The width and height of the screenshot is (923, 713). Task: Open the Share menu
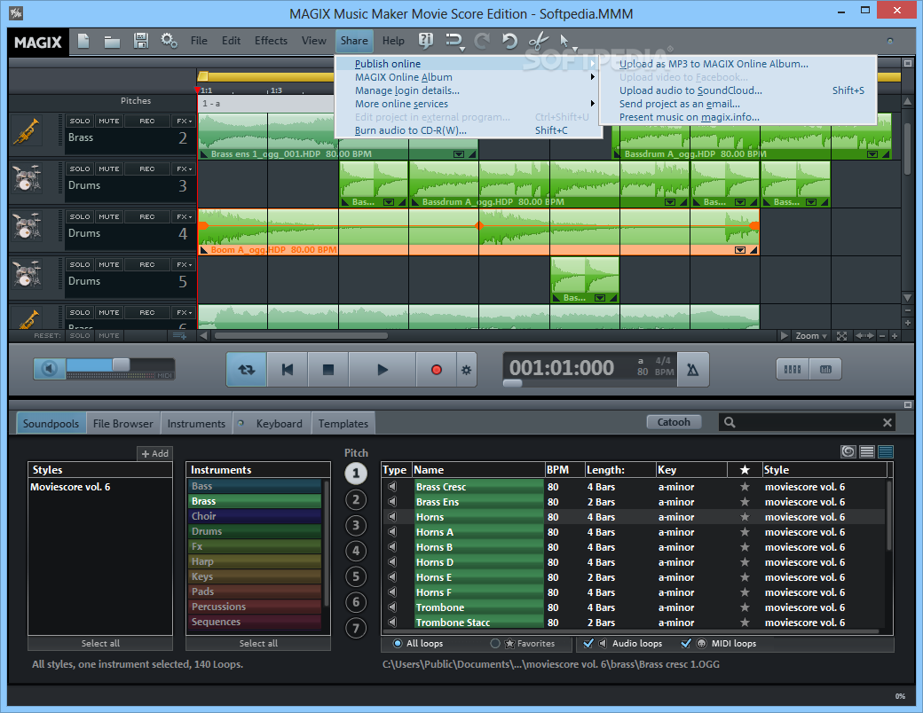pyautogui.click(x=354, y=41)
